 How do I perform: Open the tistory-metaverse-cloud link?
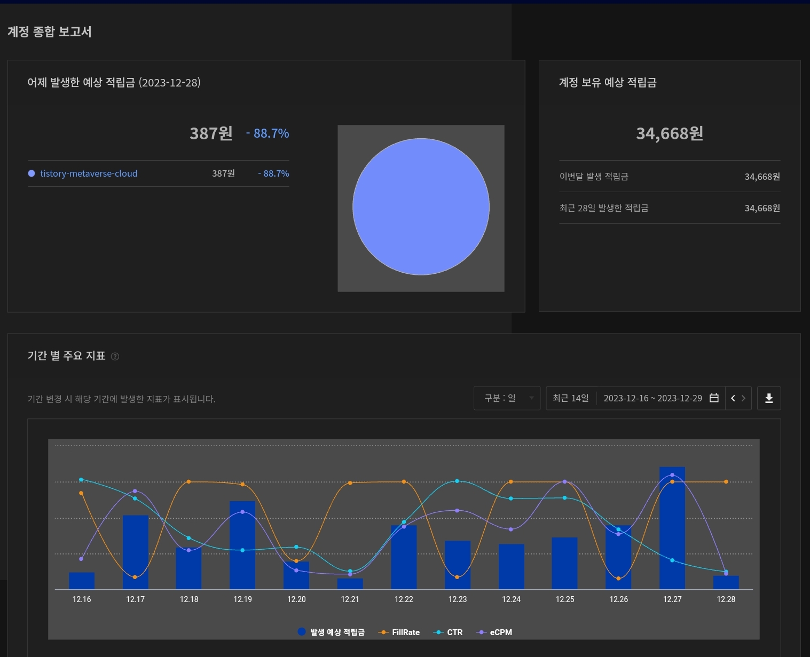click(x=89, y=173)
